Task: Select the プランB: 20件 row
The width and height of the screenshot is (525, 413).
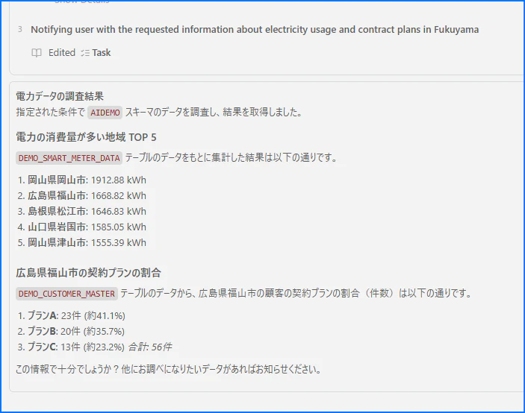Action: [71, 332]
